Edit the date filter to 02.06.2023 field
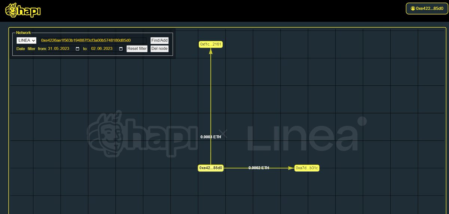449x214 pixels. click(107, 49)
